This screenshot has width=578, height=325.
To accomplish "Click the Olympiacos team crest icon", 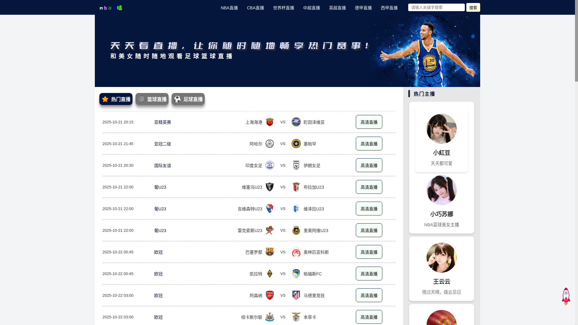I will [x=296, y=252].
